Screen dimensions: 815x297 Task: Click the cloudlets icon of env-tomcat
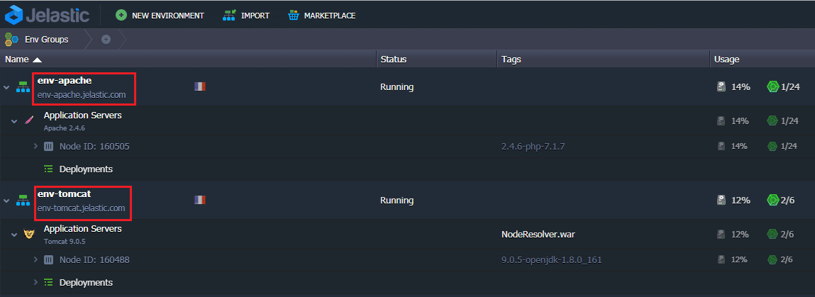click(x=772, y=200)
